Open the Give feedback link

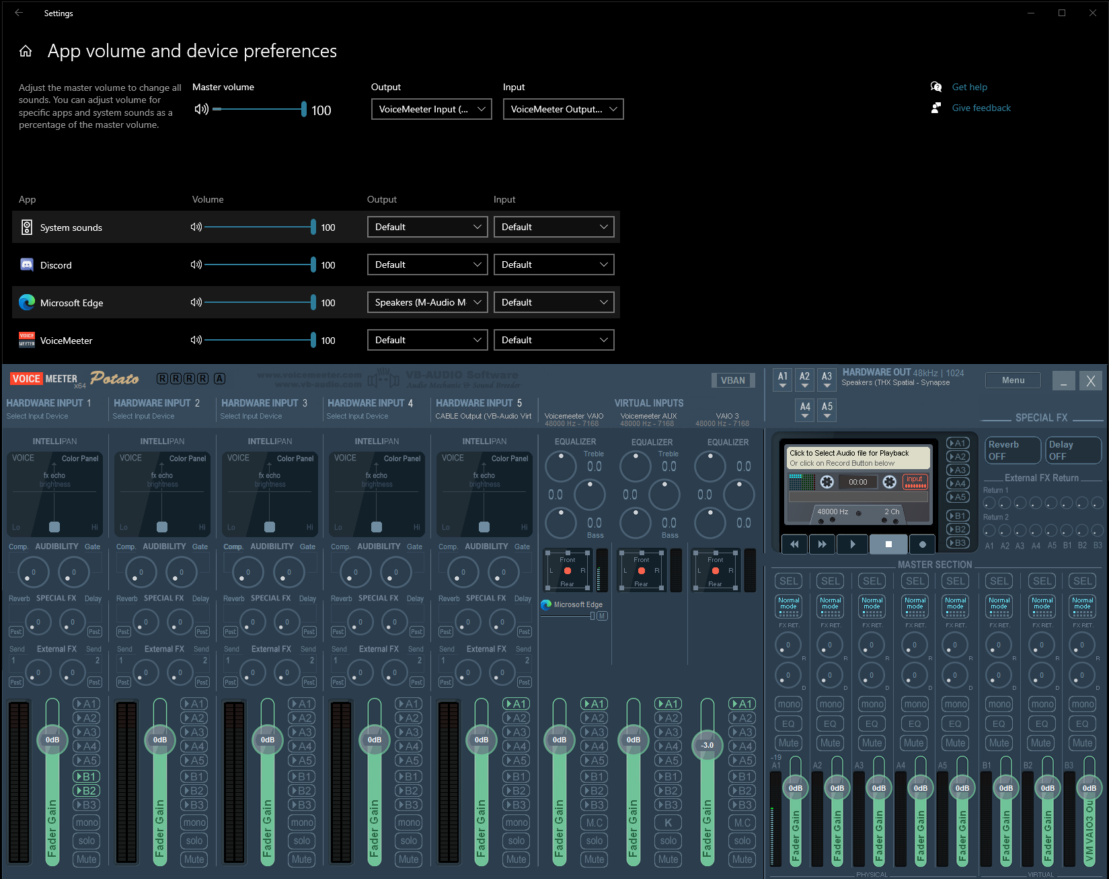(981, 108)
